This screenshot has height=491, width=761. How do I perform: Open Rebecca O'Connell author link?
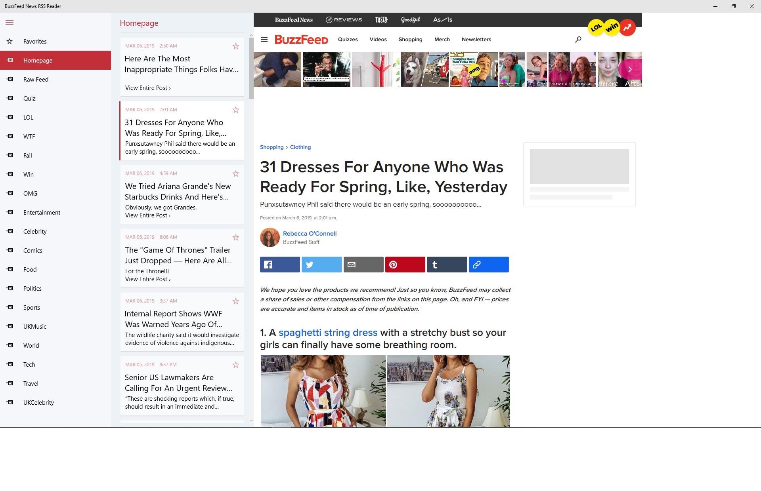pos(310,234)
